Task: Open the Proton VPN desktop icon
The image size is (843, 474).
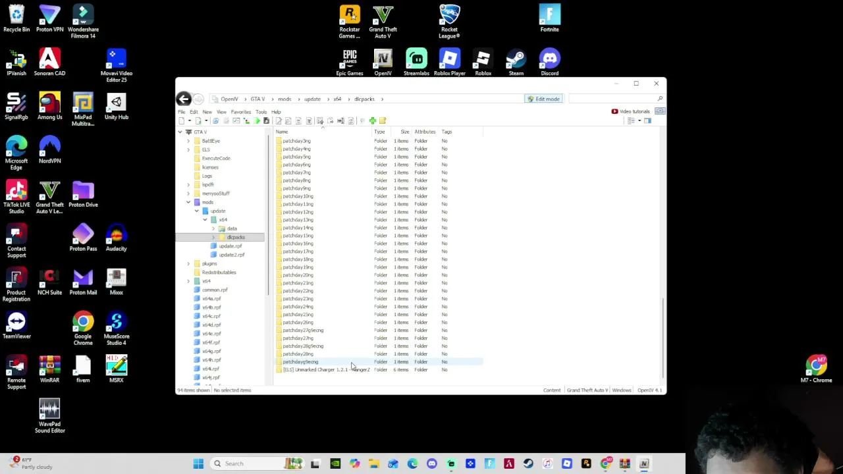Action: point(49,18)
